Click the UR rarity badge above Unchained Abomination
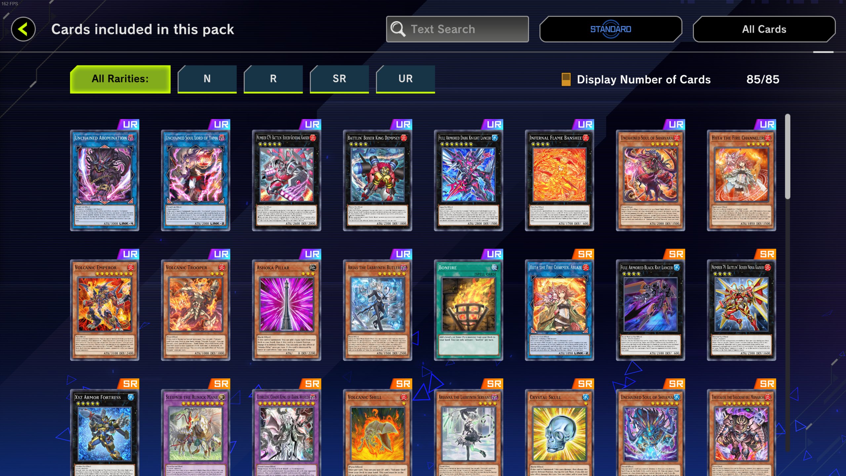Screen dimensions: 846x476 pos(129,124)
